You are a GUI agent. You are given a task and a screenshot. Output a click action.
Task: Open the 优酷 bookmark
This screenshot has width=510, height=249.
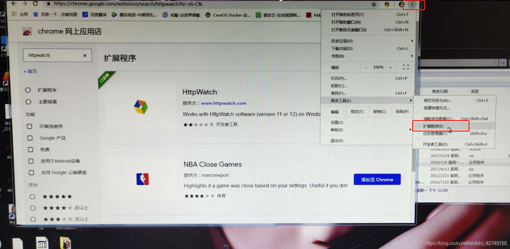[x=181, y=15]
